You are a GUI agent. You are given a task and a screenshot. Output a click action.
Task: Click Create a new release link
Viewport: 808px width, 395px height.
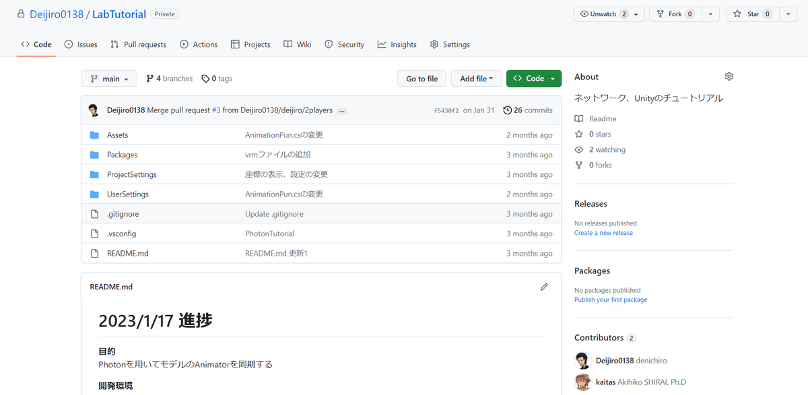[603, 233]
